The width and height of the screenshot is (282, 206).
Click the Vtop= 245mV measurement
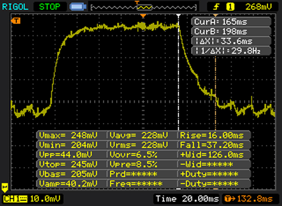click(71, 164)
